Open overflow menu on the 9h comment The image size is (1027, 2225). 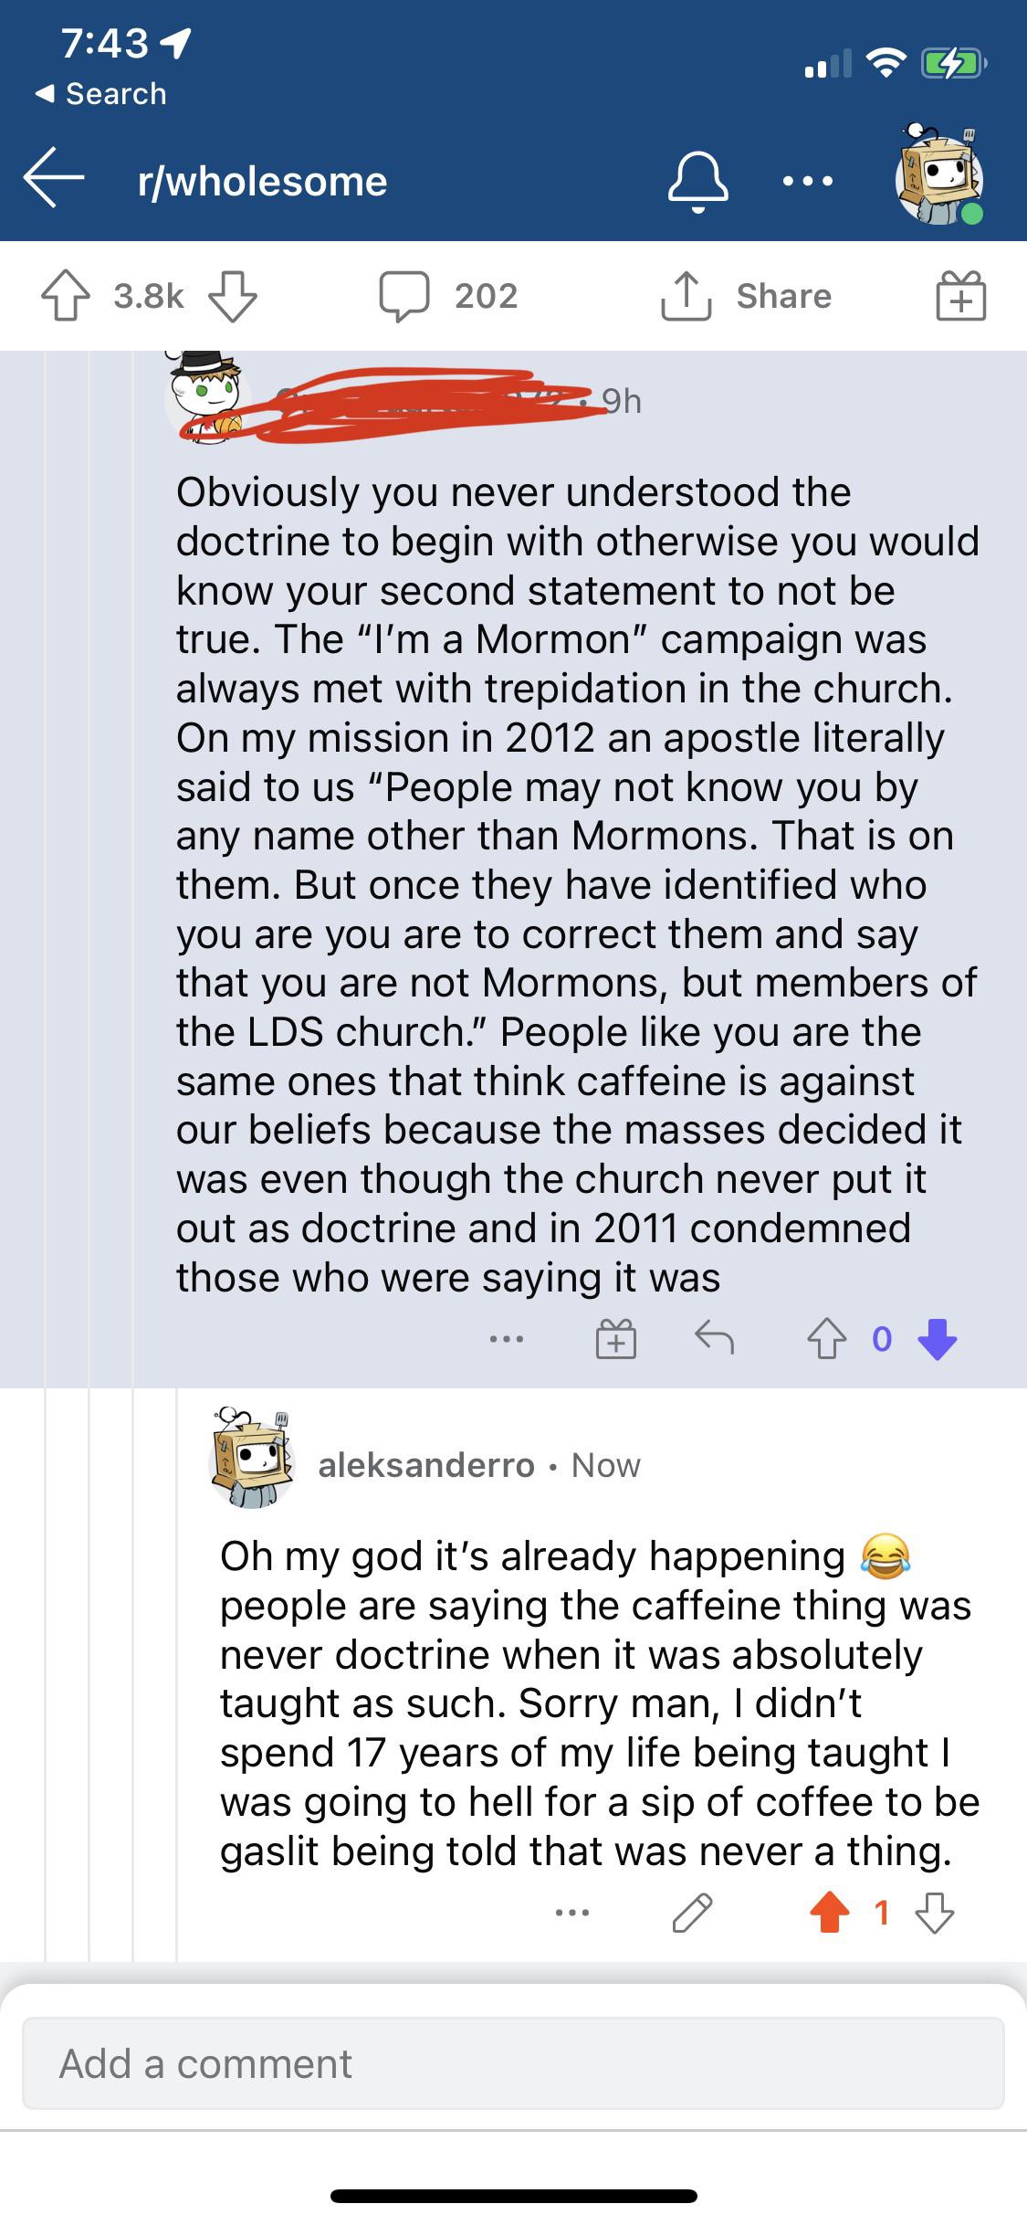507,1340
